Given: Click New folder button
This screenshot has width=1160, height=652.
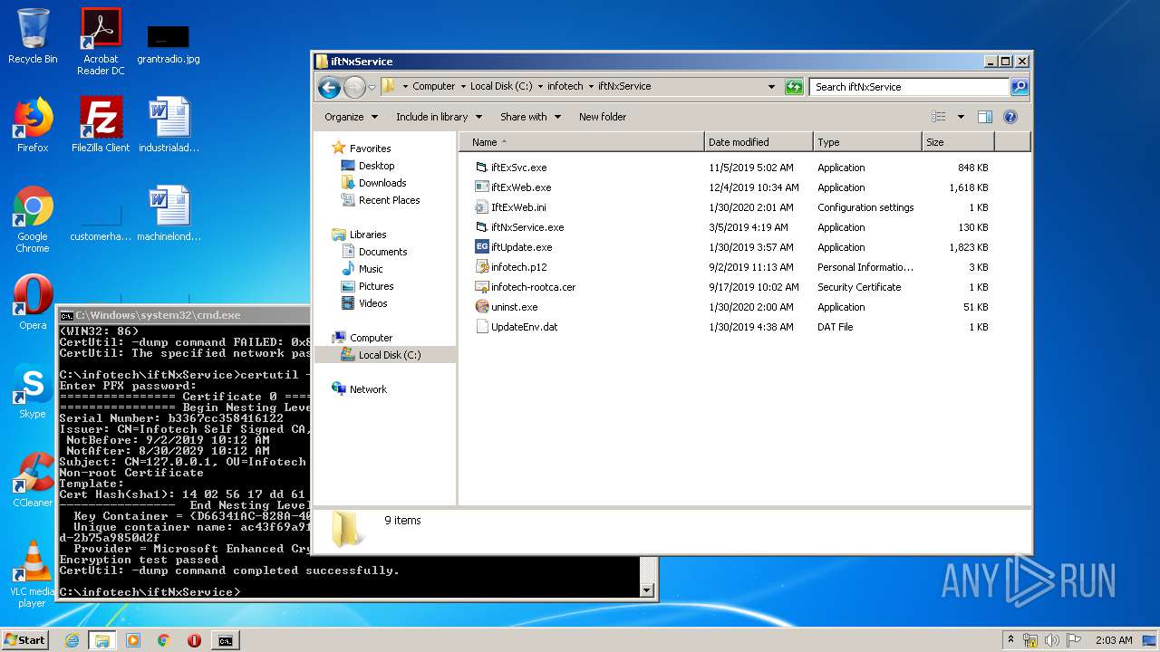Looking at the screenshot, I should click(603, 117).
